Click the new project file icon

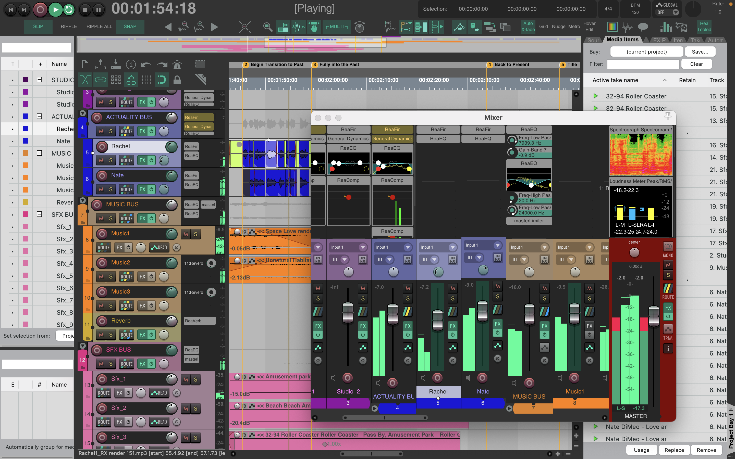85,64
